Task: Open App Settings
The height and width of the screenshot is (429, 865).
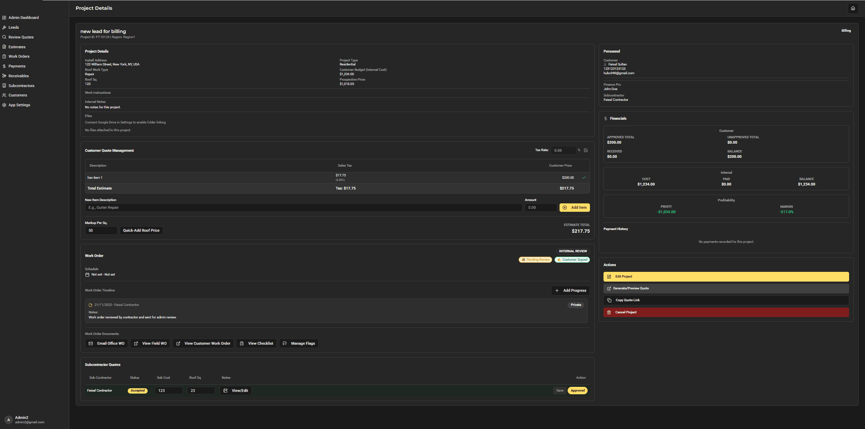Action: pyautogui.click(x=19, y=105)
